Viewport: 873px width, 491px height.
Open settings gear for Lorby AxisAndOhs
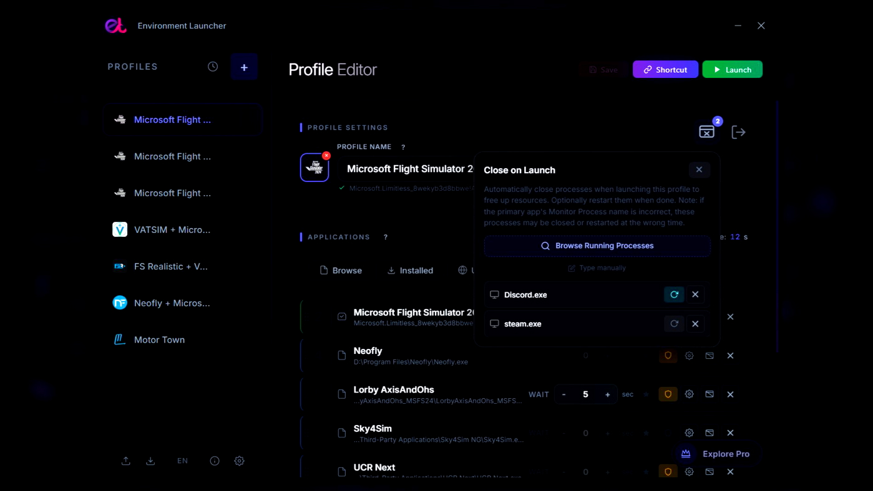pos(689,394)
